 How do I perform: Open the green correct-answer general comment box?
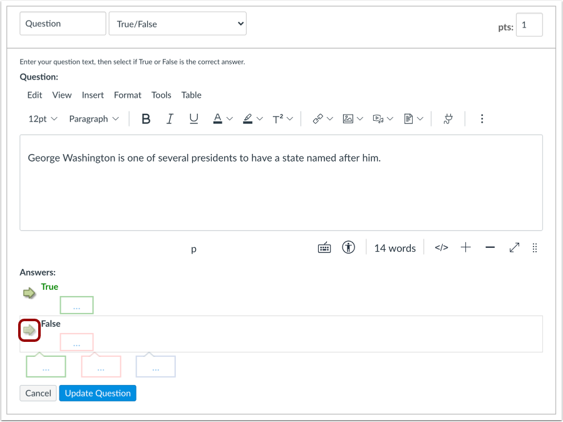pos(46,366)
